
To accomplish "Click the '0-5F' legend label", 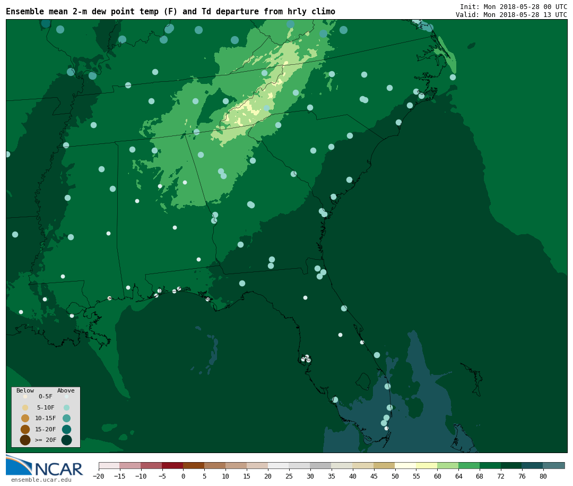I will tap(46, 396).
